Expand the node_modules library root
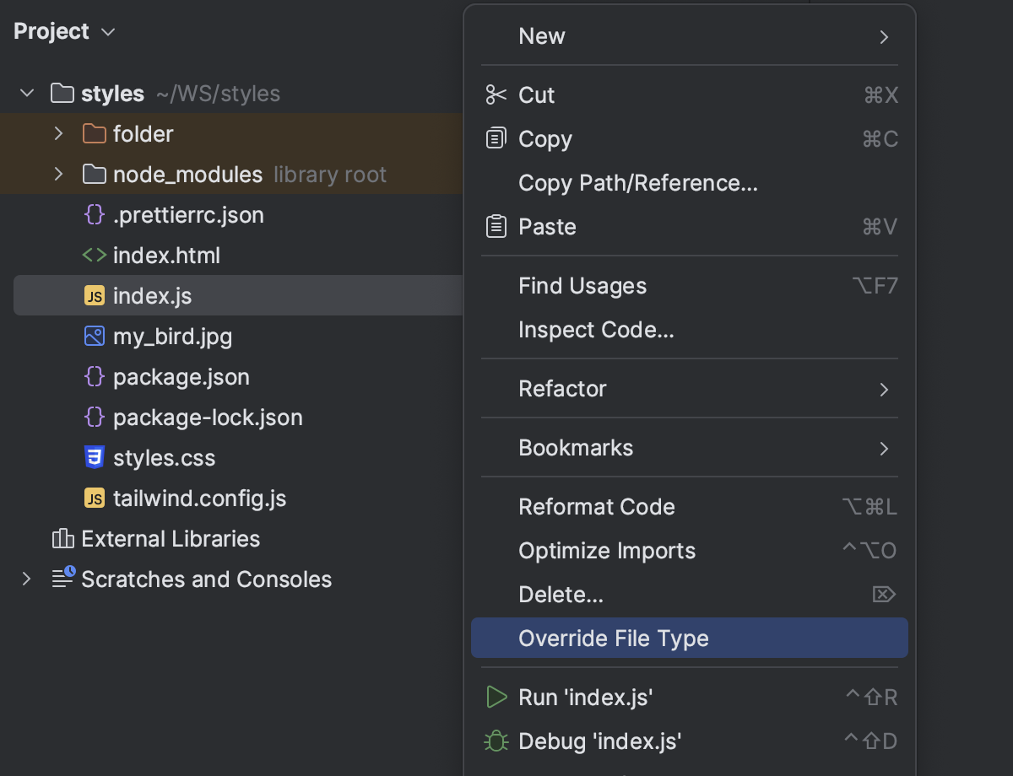1013x776 pixels. pyautogui.click(x=57, y=175)
